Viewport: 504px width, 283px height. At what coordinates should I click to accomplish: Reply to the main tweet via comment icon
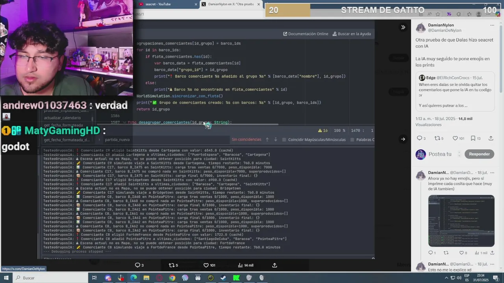pos(419,138)
